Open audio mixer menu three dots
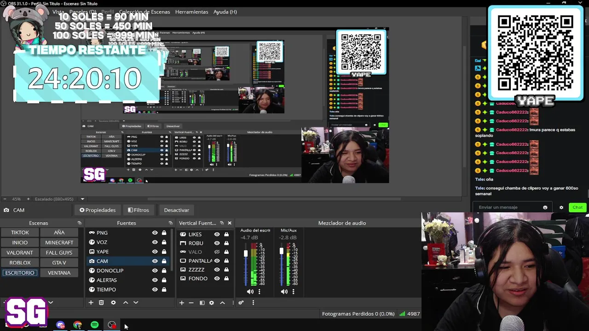 [253, 302]
